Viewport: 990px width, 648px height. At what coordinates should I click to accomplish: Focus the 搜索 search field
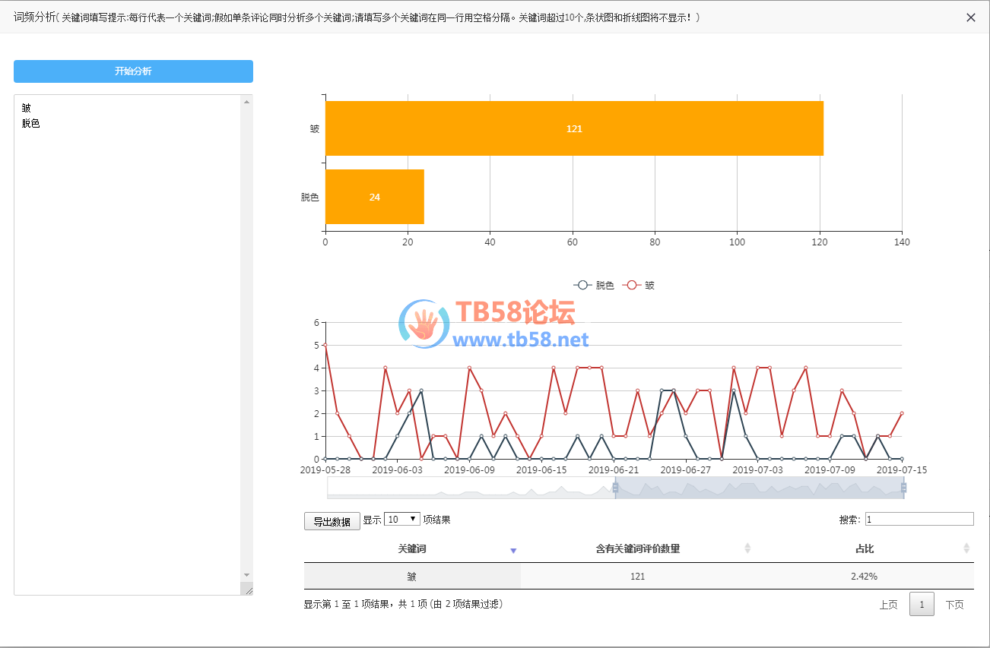919,519
